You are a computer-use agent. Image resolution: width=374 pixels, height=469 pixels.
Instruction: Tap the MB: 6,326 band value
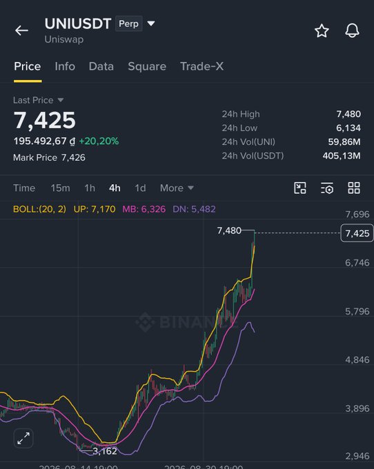coord(144,209)
